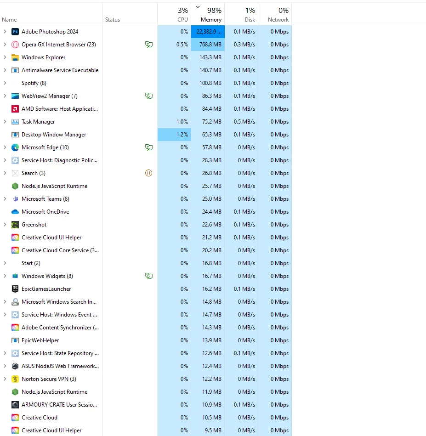Click the WebView2 Manager icon
The image size is (426, 436).
[15, 96]
